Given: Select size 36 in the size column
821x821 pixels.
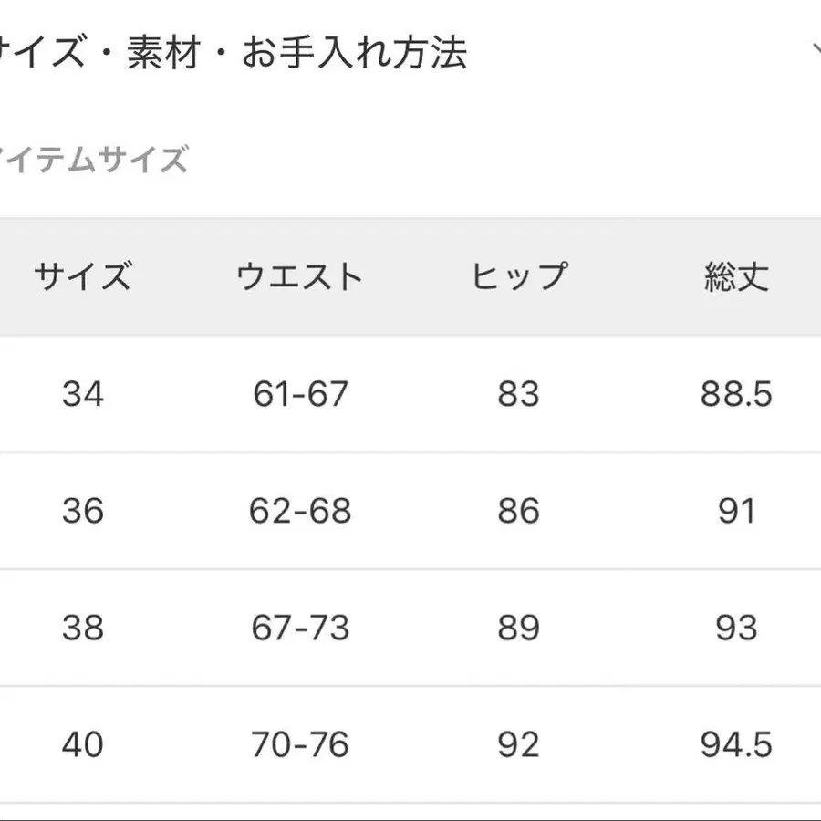Looking at the screenshot, I should tap(83, 511).
